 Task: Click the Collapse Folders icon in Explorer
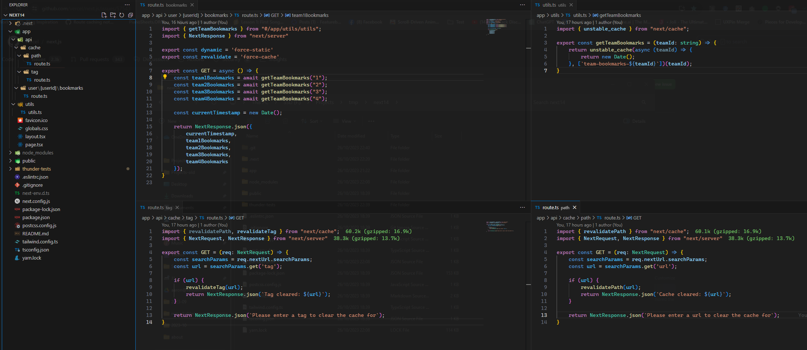point(131,15)
